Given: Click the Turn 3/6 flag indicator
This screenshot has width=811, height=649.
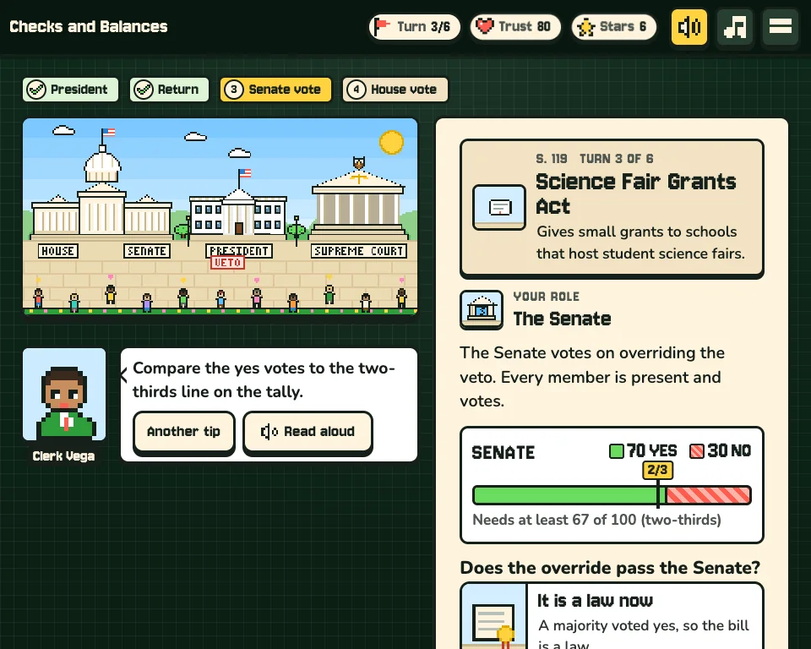Looking at the screenshot, I should (414, 26).
